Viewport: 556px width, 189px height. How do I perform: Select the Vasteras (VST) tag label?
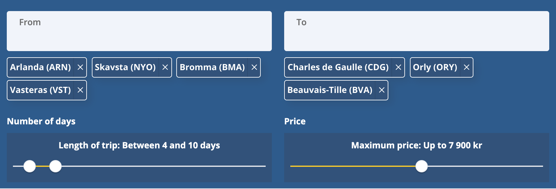40,90
